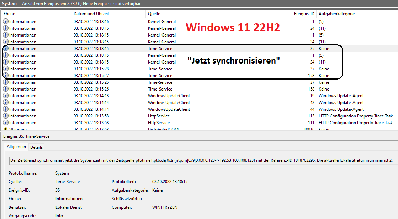Click the event description text box
This screenshot has height=219, width=398.
pos(203,160)
